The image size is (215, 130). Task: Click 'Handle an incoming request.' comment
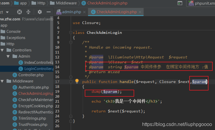point(120,47)
